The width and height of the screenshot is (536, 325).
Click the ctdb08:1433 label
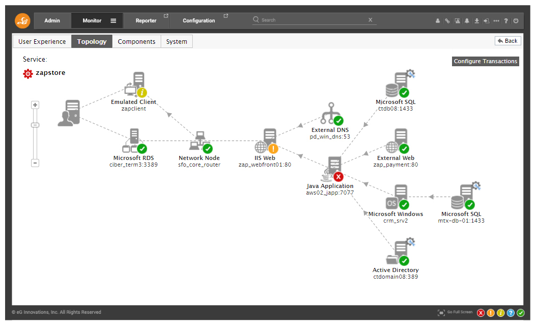click(396, 109)
